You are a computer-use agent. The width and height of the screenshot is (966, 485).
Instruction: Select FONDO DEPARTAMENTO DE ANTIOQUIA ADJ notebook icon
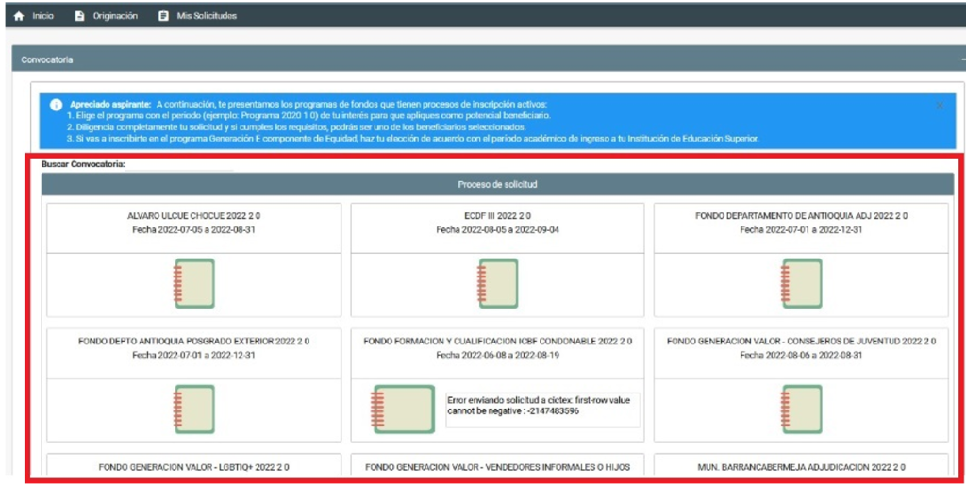click(801, 284)
